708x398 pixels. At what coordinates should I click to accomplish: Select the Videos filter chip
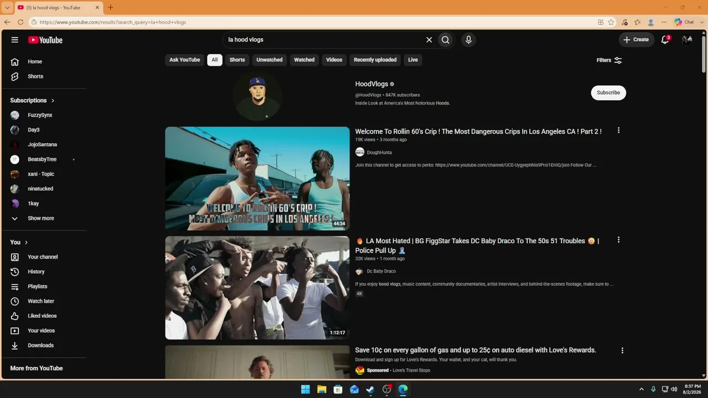pyautogui.click(x=334, y=60)
